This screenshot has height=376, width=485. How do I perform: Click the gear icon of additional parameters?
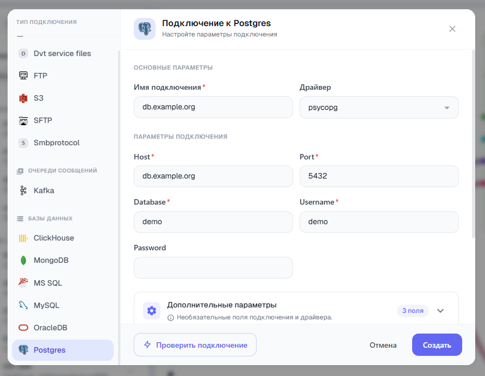click(152, 310)
